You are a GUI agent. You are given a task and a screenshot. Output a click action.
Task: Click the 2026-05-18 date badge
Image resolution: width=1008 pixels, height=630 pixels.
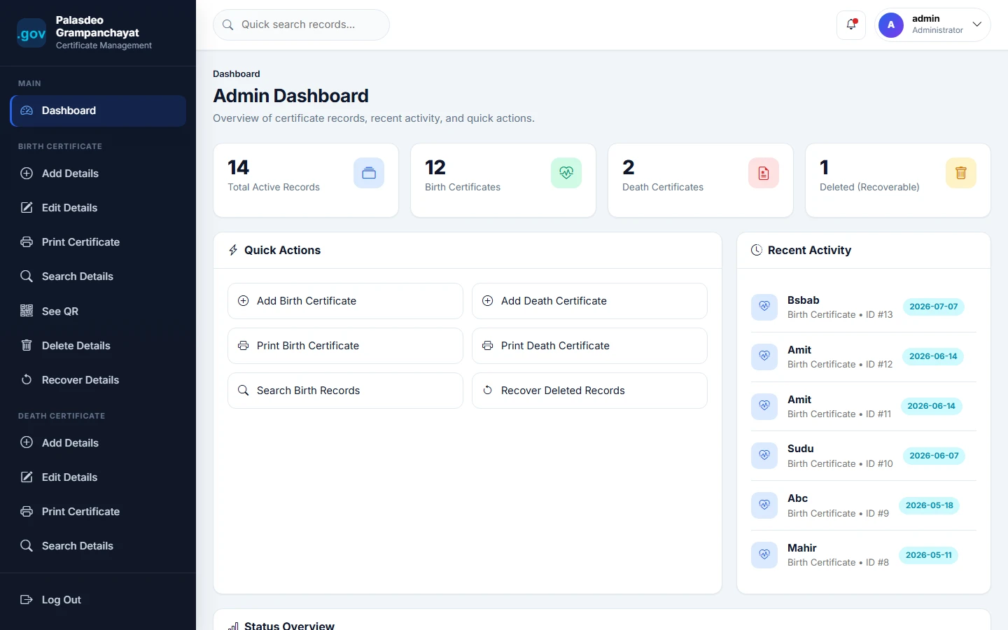point(930,505)
